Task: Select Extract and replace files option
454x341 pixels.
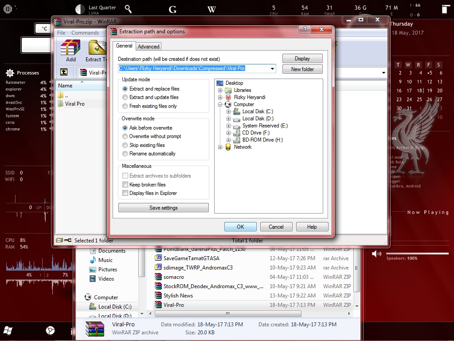Action: coord(151,89)
